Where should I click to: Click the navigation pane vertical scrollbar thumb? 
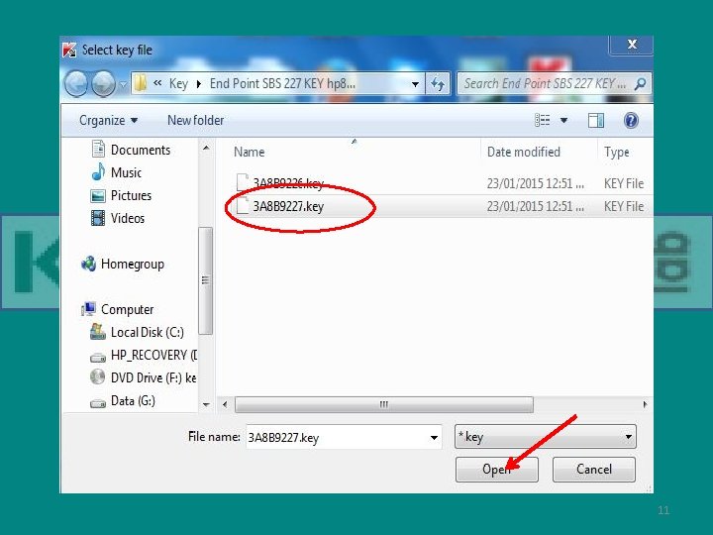coord(206,280)
